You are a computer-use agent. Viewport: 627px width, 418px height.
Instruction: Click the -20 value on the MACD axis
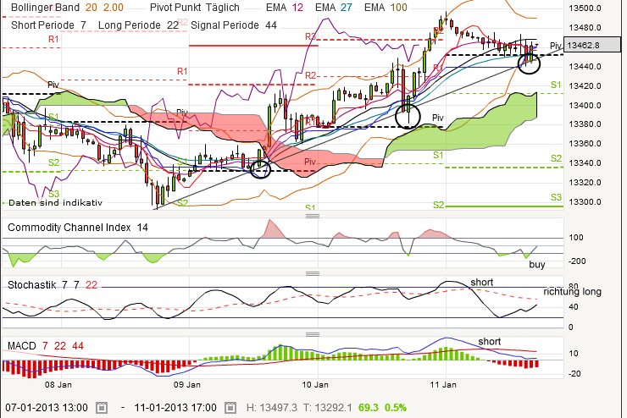click(574, 374)
